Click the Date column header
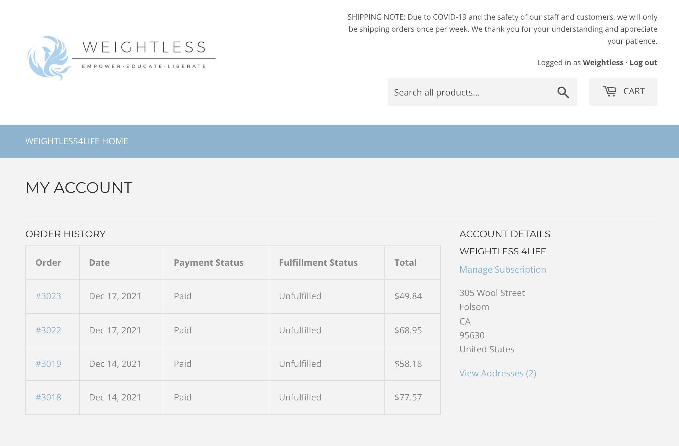679x446 pixels. pyautogui.click(x=99, y=263)
